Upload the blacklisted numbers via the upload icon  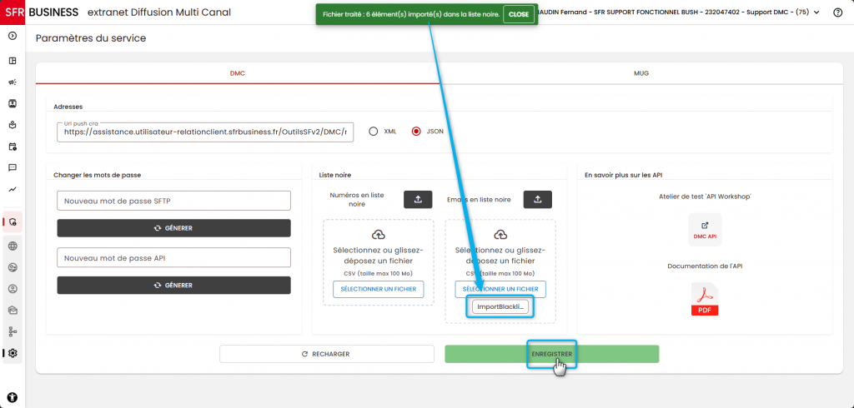pyautogui.click(x=418, y=200)
